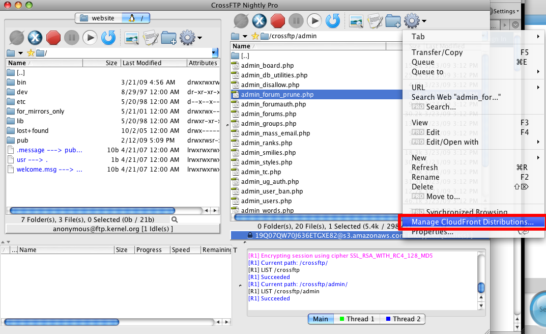Screen dimensions: 546x334
Task: Choose Delete from context menu
Action: click(x=474, y=187)
